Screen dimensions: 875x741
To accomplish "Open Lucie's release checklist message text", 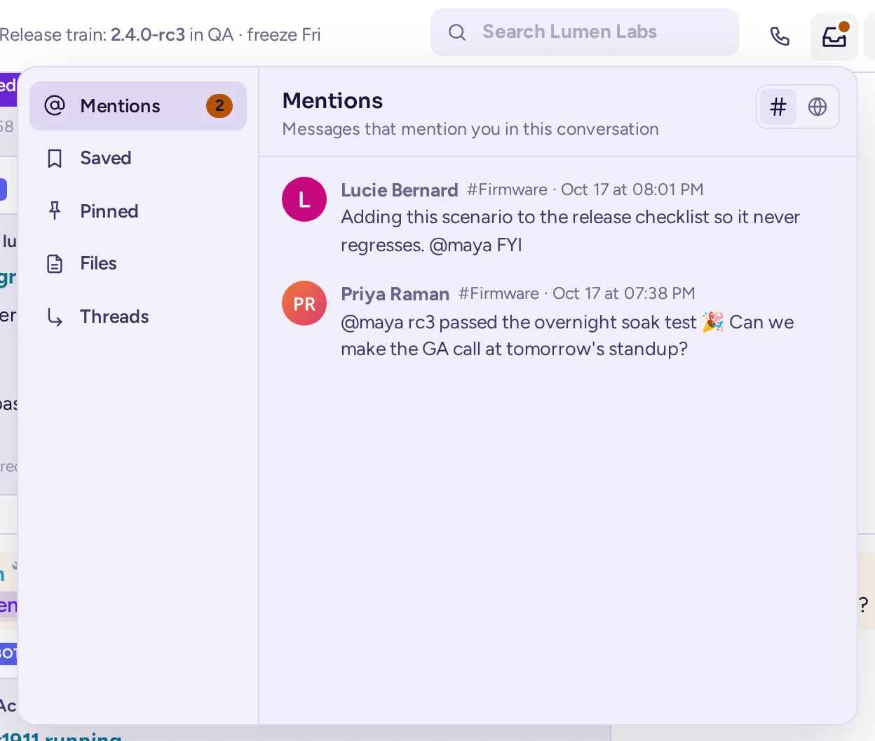I will point(571,231).
